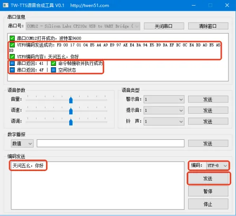The height and width of the screenshot is (216, 236).
Task: Click the 音量 volume slider thumb
Action: tap(71, 100)
